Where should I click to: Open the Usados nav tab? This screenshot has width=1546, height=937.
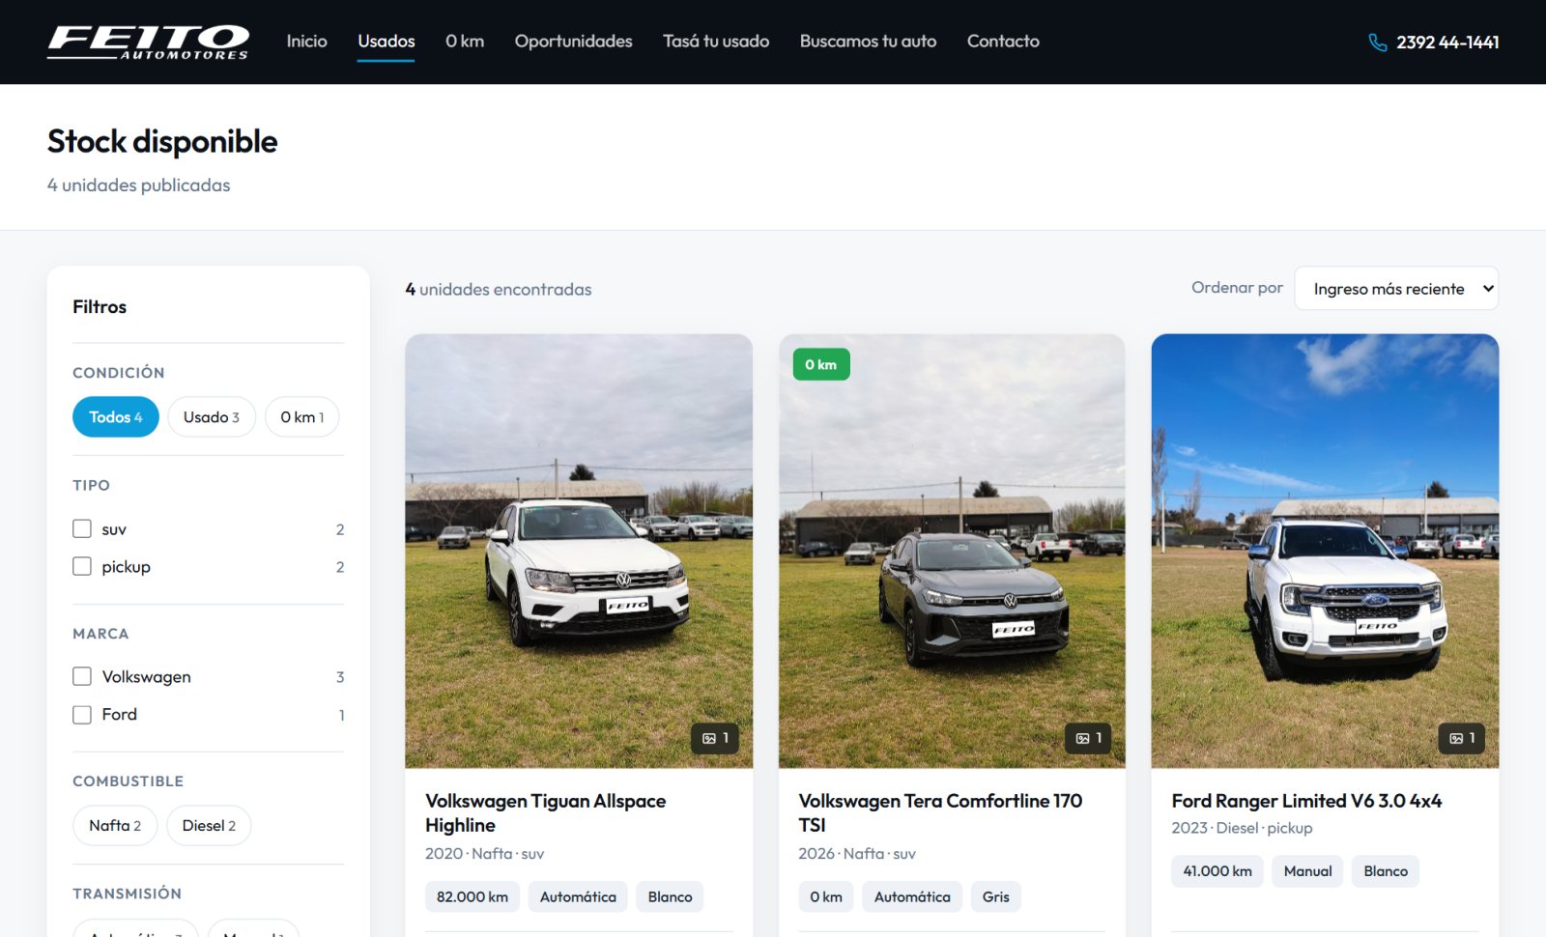tap(386, 42)
